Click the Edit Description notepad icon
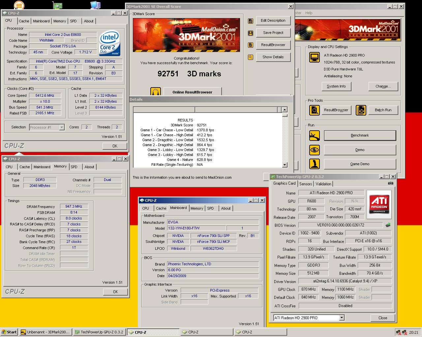The image size is (422, 337). (x=251, y=21)
